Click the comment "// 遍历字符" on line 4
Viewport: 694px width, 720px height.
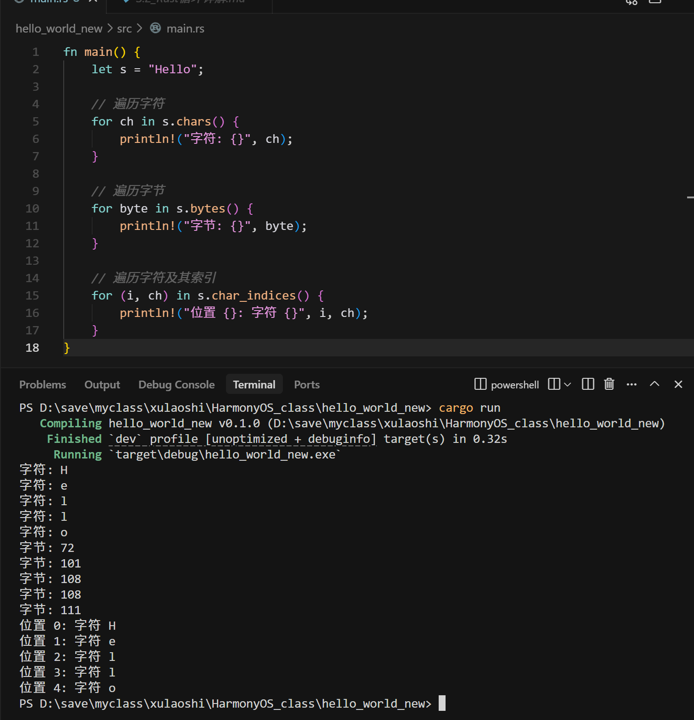pyautogui.click(x=128, y=104)
